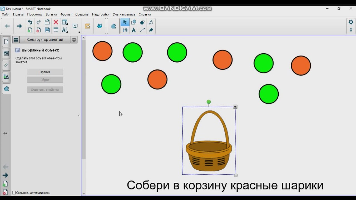Image resolution: width=356 pixels, height=200 pixels.
Task: Open the Activity Builder settings gear
Action: point(74,40)
